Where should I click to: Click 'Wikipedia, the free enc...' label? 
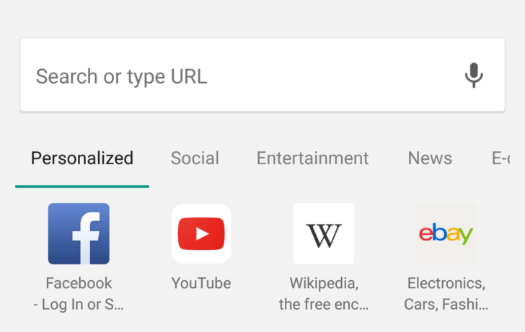[324, 294]
